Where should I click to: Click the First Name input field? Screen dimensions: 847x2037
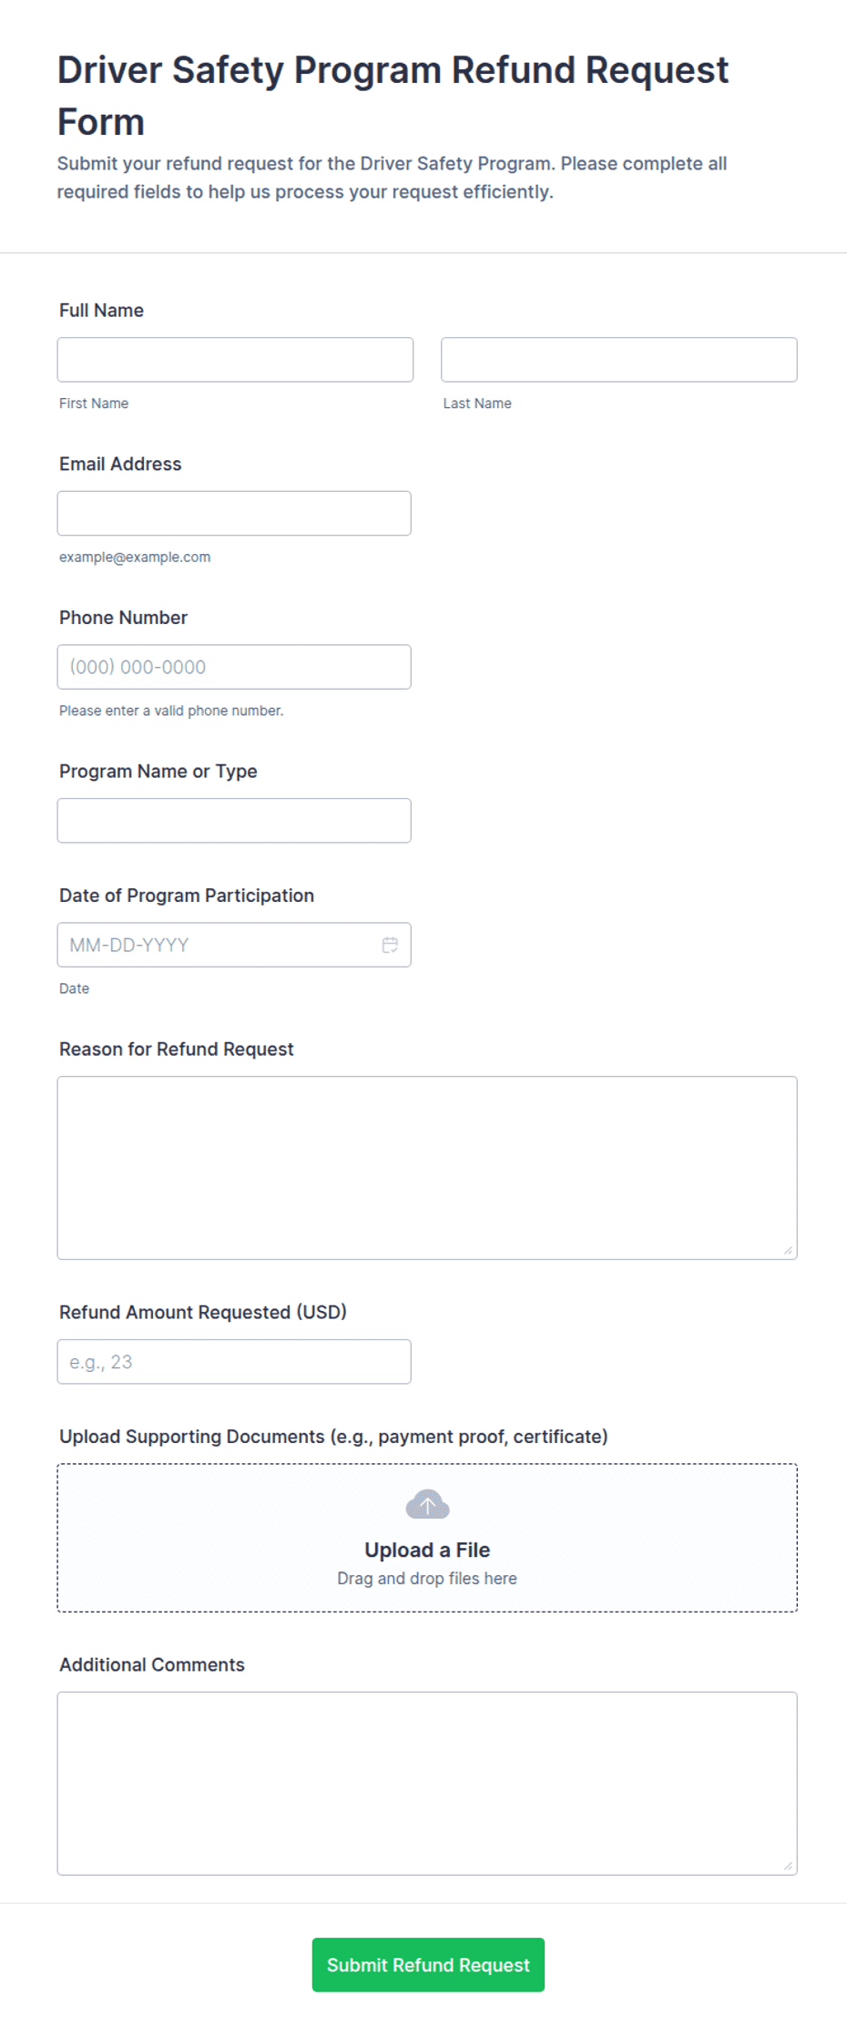[x=235, y=360]
